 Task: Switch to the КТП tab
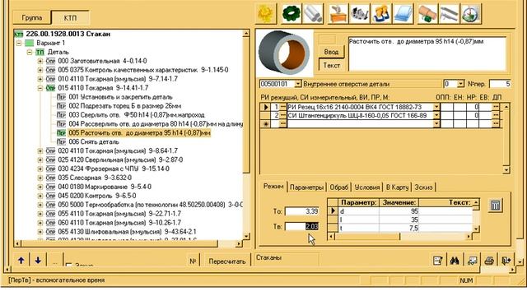click(x=70, y=18)
